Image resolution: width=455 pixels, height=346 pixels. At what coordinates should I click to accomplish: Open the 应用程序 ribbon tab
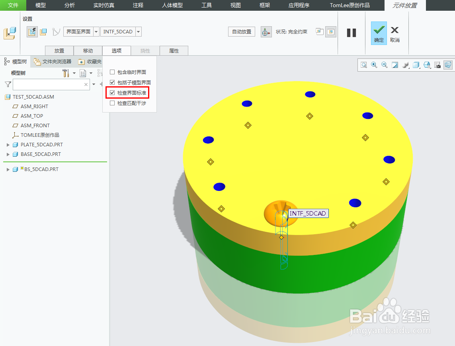pyautogui.click(x=299, y=5)
